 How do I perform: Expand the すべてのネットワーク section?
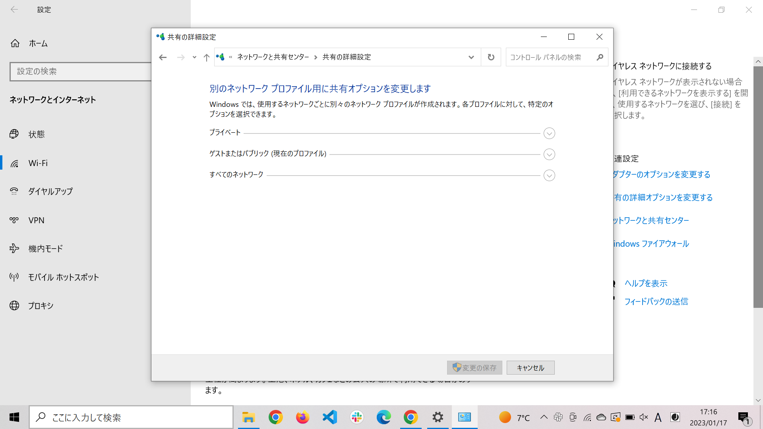coord(549,175)
